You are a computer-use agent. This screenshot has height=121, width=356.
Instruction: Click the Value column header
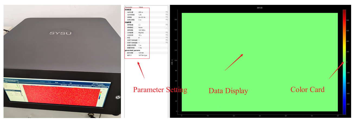[141, 7]
